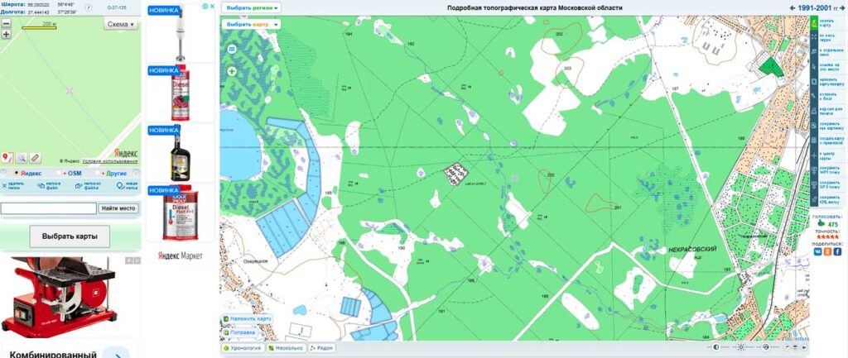Go to the previous map period arrow

click(x=793, y=7)
